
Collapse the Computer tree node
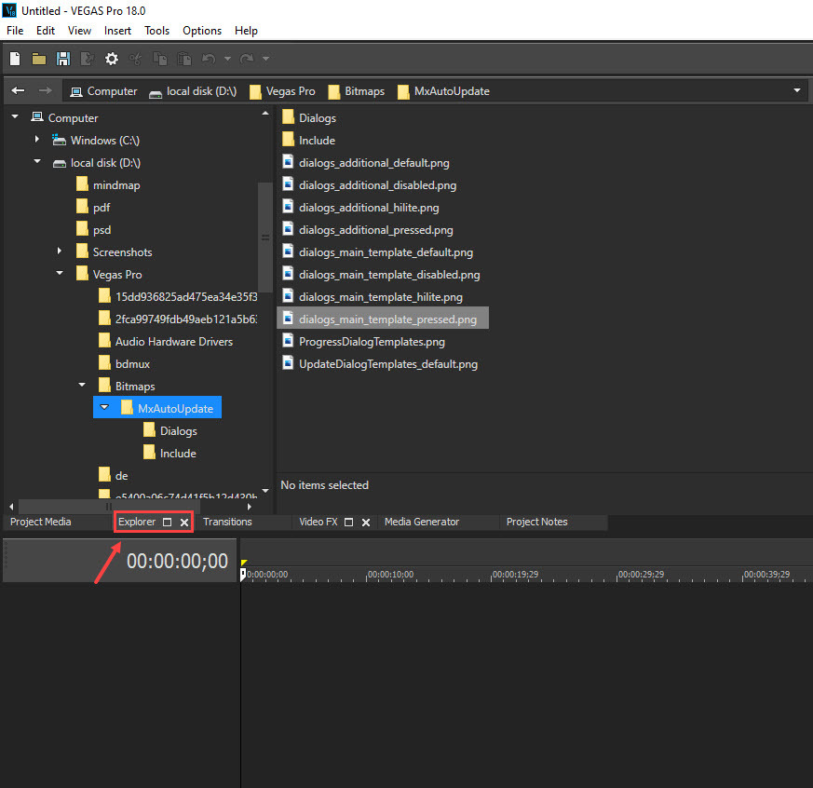click(x=15, y=116)
